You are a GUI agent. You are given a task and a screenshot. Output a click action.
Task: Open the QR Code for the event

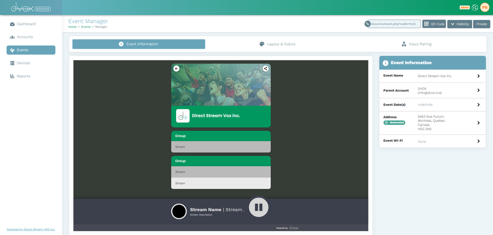[x=434, y=24]
